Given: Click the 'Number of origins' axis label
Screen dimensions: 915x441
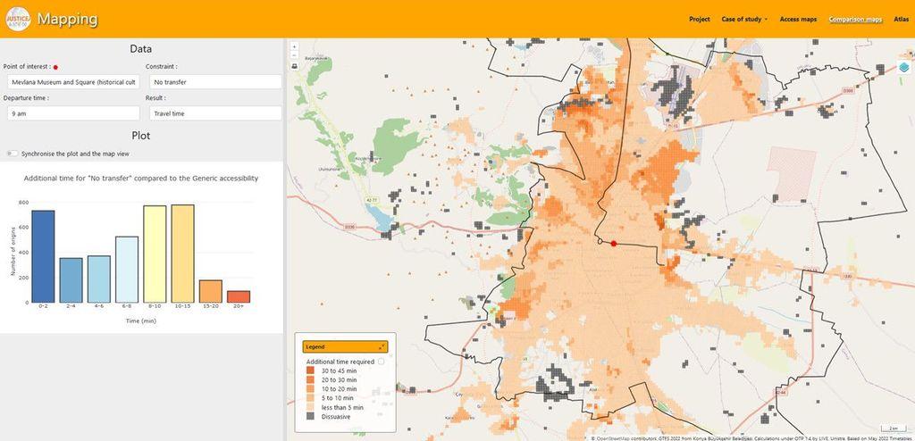Looking at the screenshot, I should click(12, 252).
